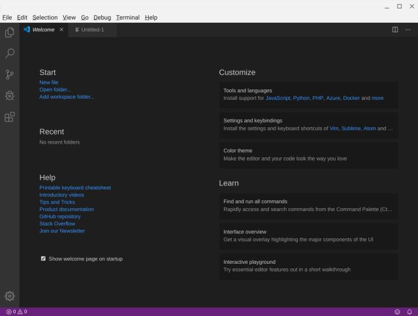Install Azure tools support

click(333, 98)
